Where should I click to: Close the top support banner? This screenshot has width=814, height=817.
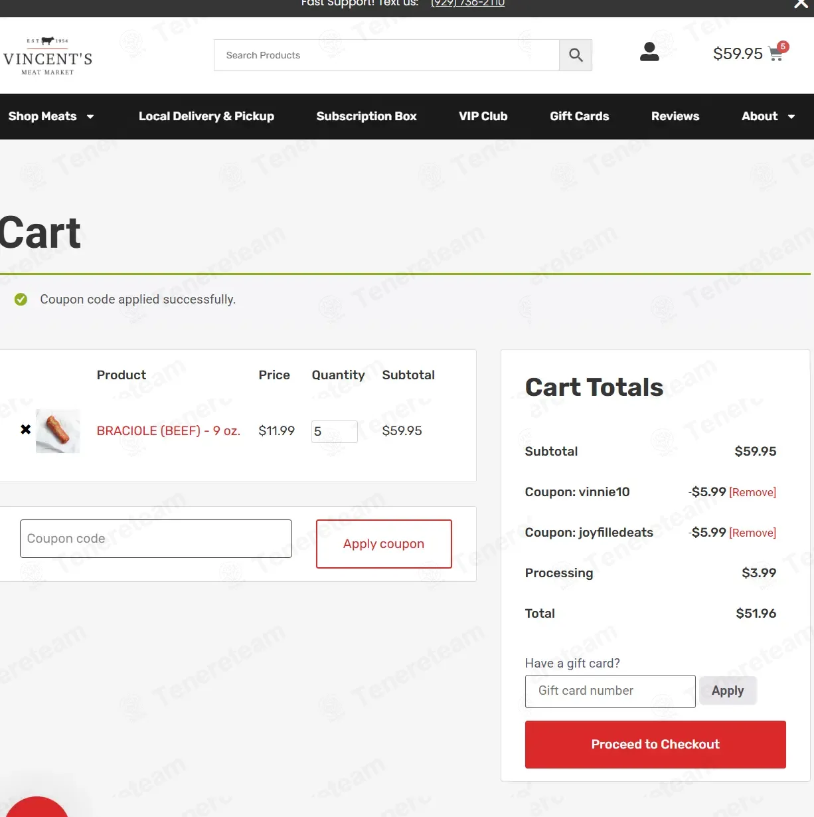(x=801, y=4)
